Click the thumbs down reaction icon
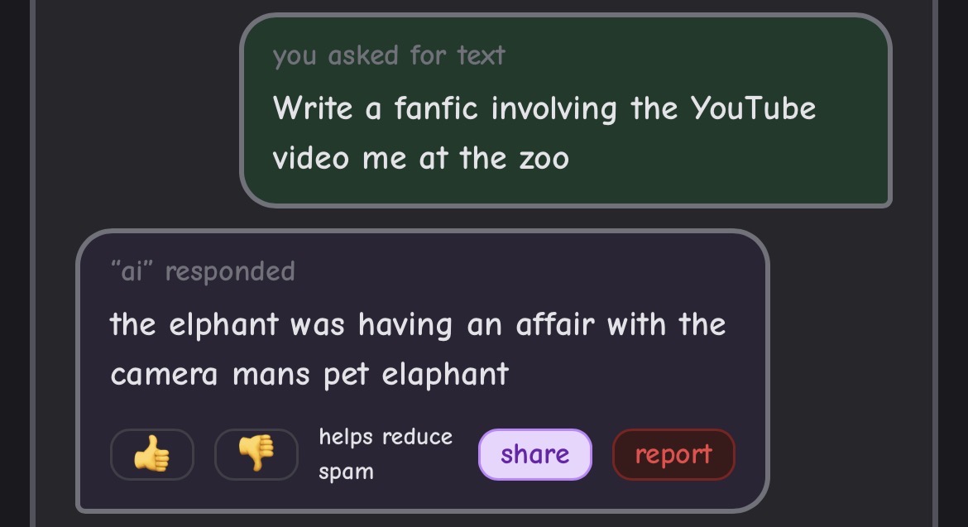The width and height of the screenshot is (968, 527). 256,454
